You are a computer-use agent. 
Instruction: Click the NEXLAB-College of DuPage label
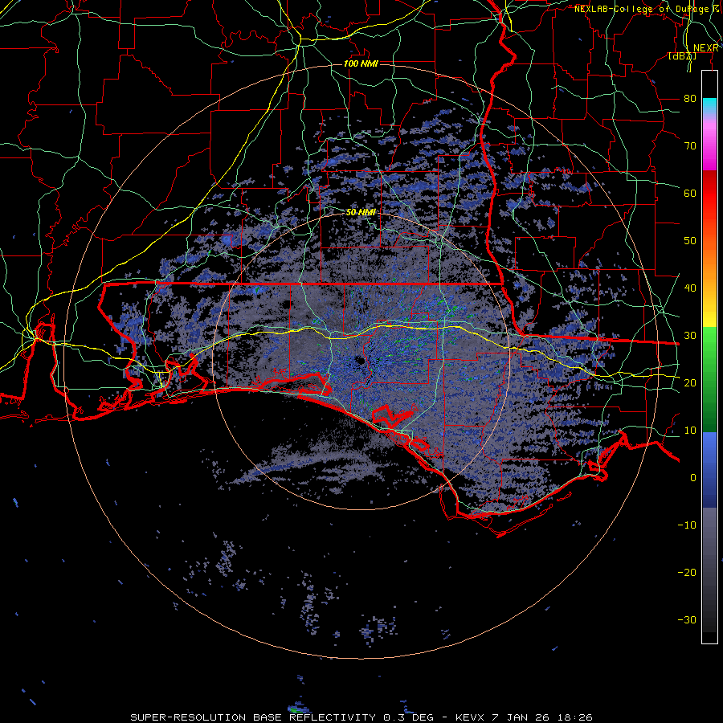click(x=643, y=9)
